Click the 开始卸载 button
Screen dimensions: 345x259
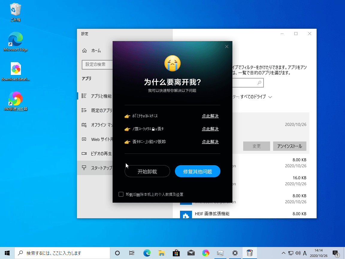[147, 171]
